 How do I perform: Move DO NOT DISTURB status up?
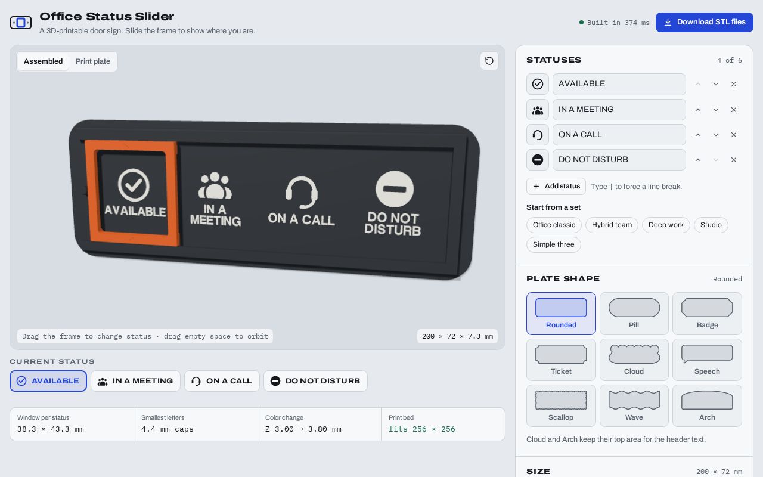point(698,160)
